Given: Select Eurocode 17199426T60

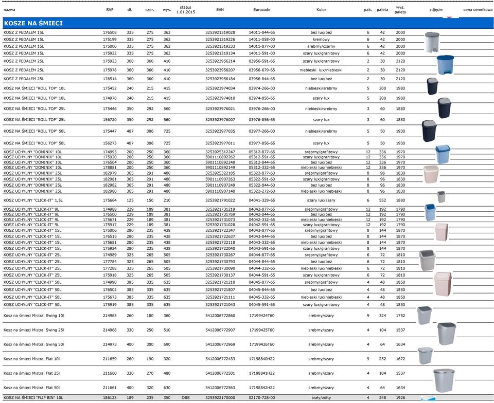Looking at the screenshot, I should point(262,344).
